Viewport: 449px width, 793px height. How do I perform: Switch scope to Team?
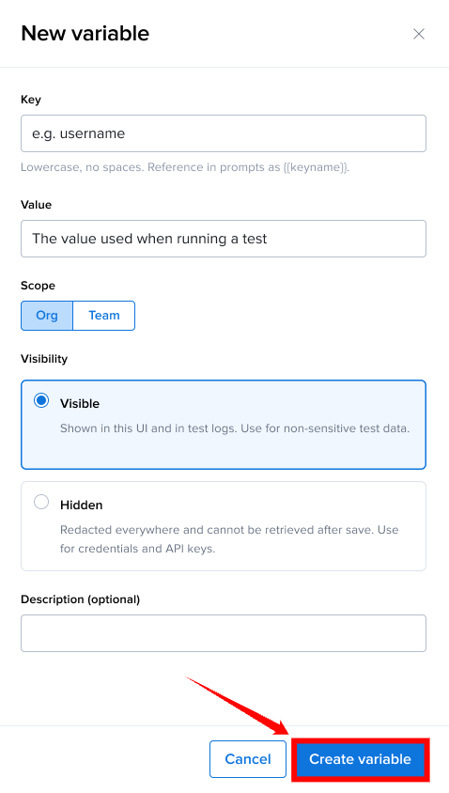104,316
